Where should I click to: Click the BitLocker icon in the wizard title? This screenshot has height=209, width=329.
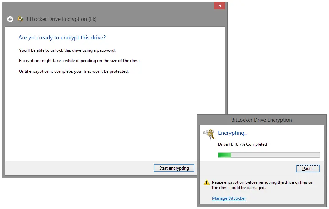pos(20,19)
